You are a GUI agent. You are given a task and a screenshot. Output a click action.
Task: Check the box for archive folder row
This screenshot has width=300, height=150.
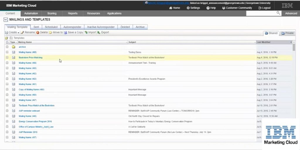(7, 47)
